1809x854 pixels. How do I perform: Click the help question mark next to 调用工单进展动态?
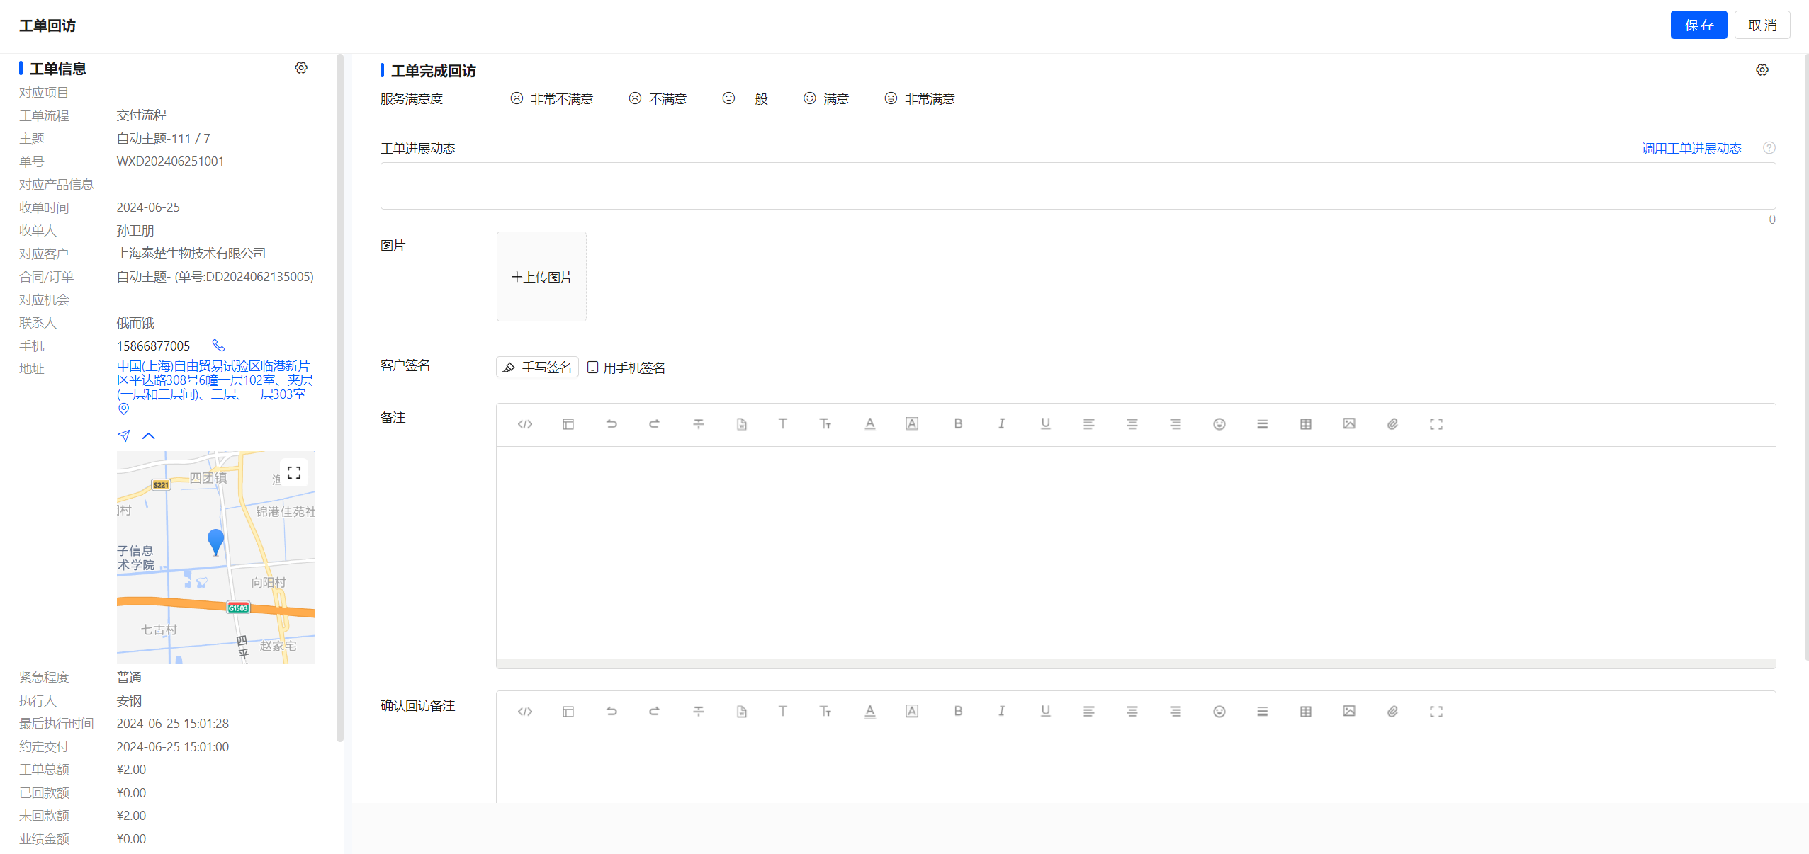[x=1769, y=148]
